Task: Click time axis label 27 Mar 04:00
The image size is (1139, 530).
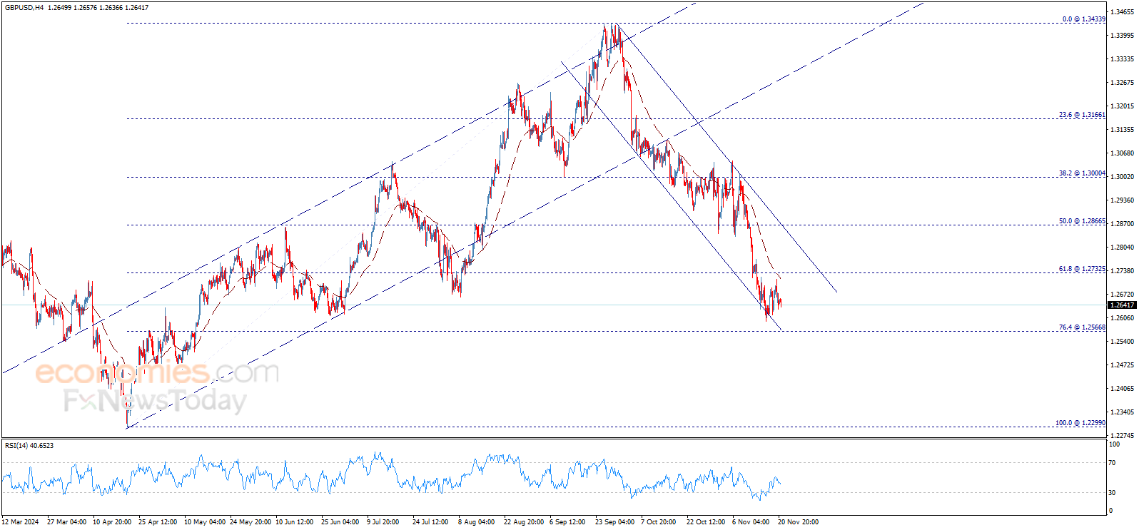Action: (x=66, y=522)
